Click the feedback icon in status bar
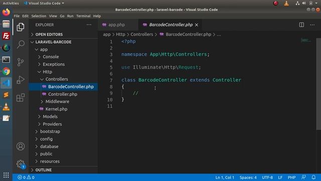Image resolution: width=321 pixels, height=181 pixels. (x=304, y=177)
